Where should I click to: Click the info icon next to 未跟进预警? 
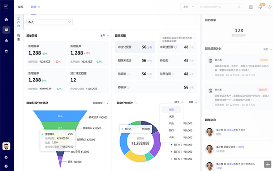coord(176,47)
